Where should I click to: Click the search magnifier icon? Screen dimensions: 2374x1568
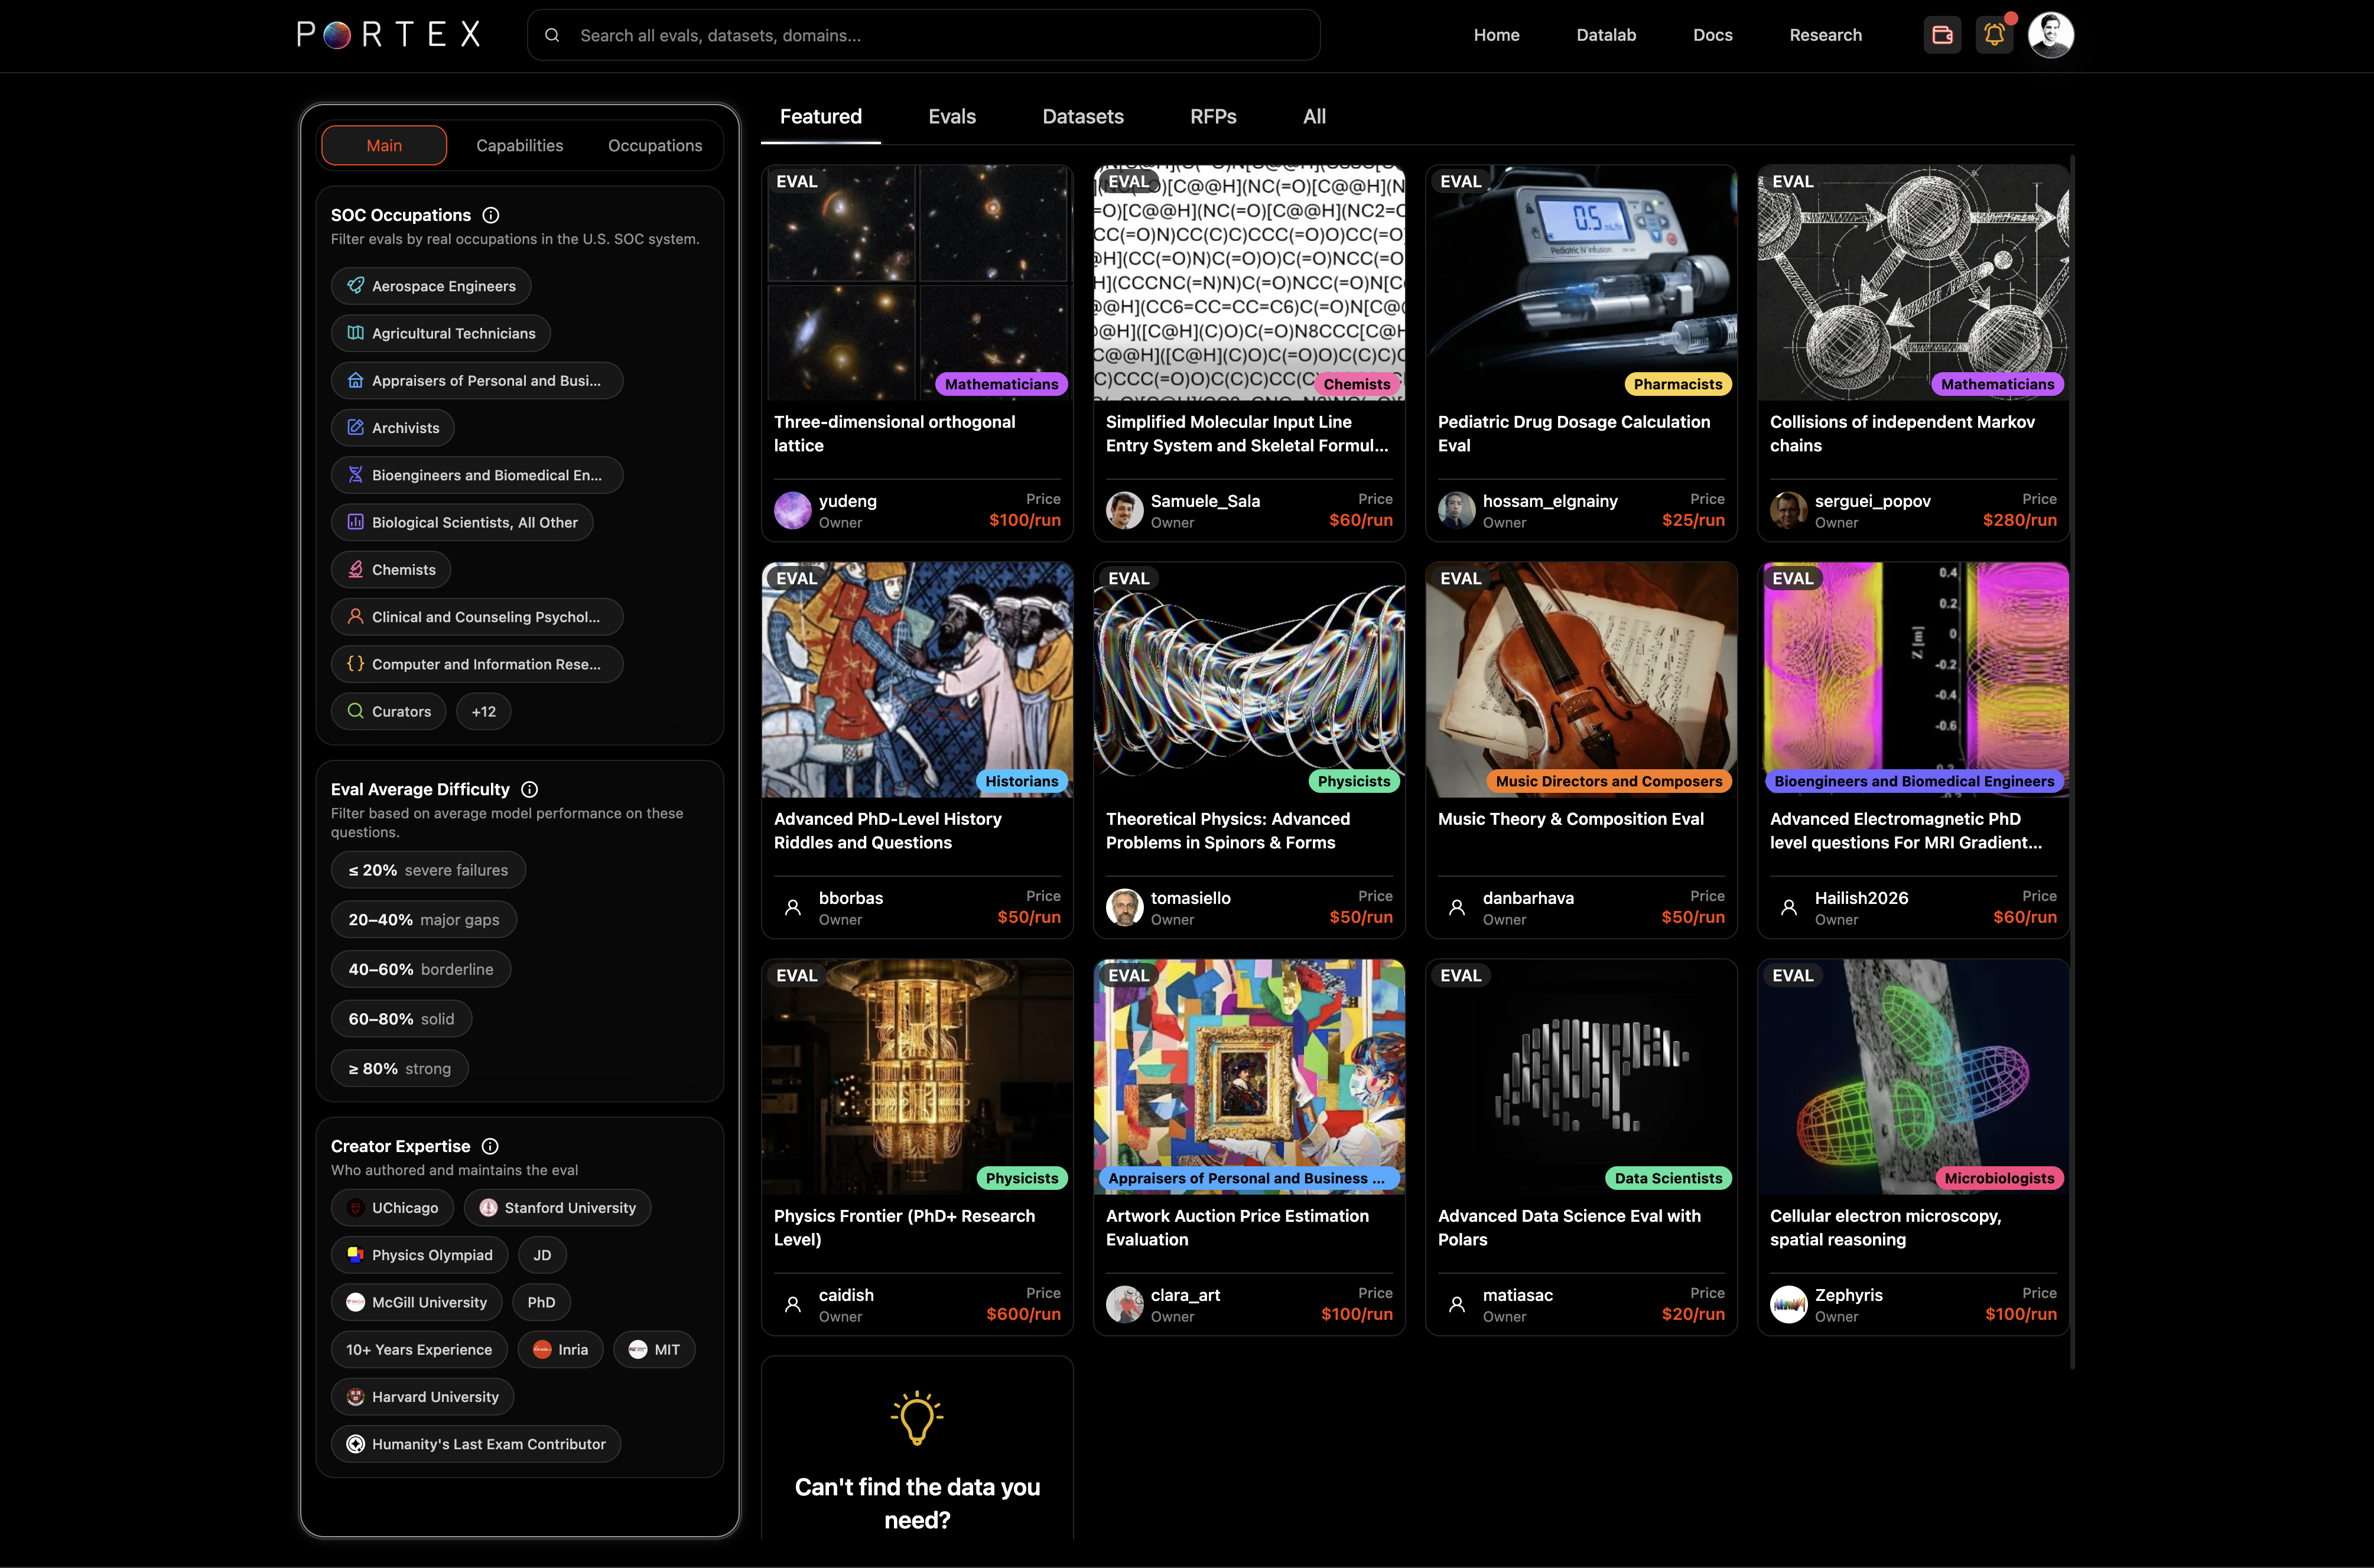[x=552, y=35]
